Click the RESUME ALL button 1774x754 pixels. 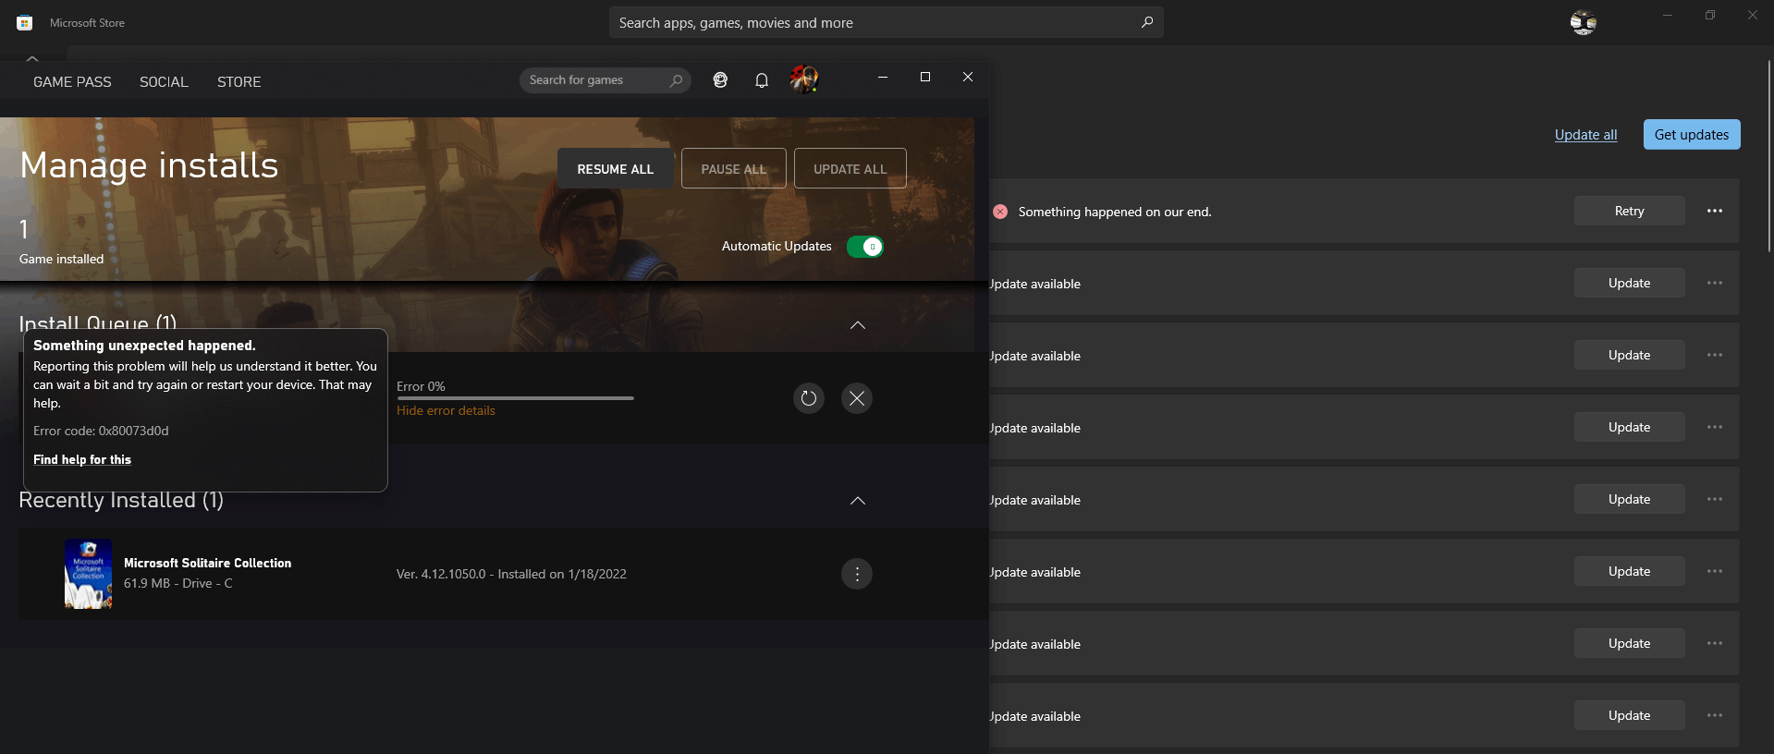[616, 169]
